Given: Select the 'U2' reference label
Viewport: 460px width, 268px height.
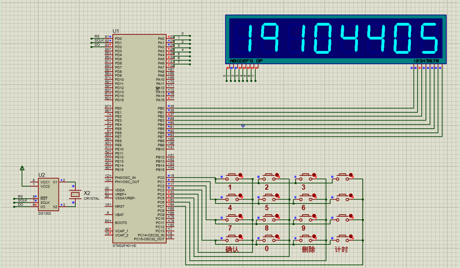Looking at the screenshot, I should tap(42, 175).
